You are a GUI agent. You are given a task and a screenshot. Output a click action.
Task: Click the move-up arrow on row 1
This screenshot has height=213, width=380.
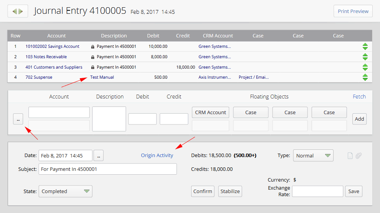click(365, 44)
